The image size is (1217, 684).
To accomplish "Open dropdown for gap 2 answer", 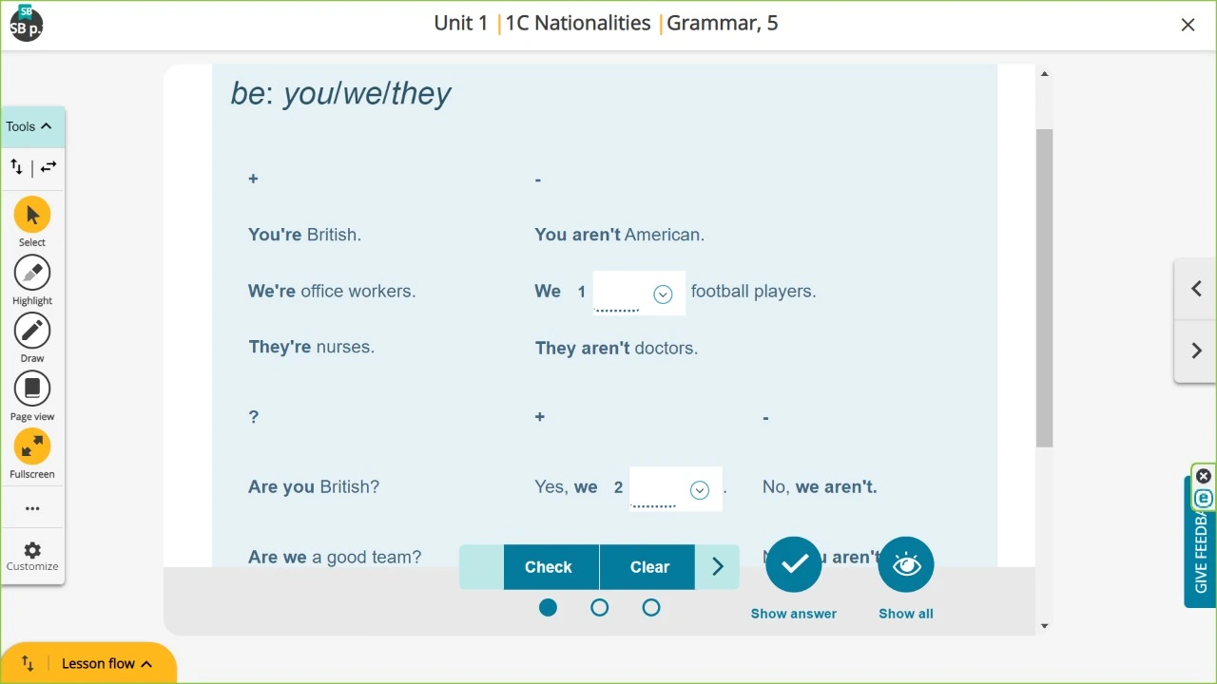I will [x=700, y=490].
